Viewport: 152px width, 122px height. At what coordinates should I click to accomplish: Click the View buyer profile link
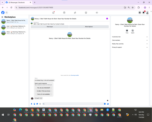click(x=75, y=75)
